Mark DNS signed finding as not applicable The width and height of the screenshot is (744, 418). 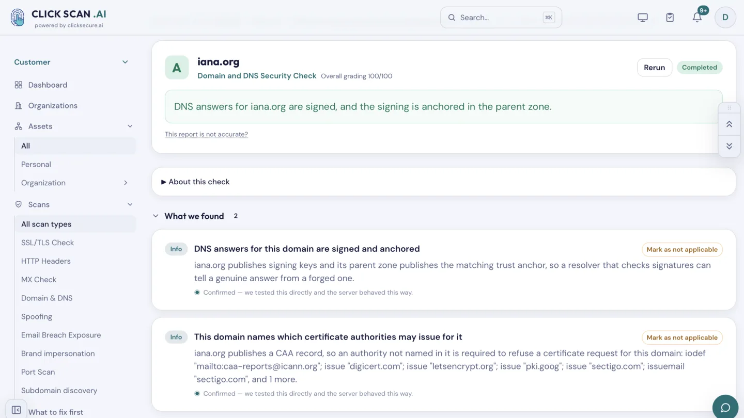click(x=682, y=250)
